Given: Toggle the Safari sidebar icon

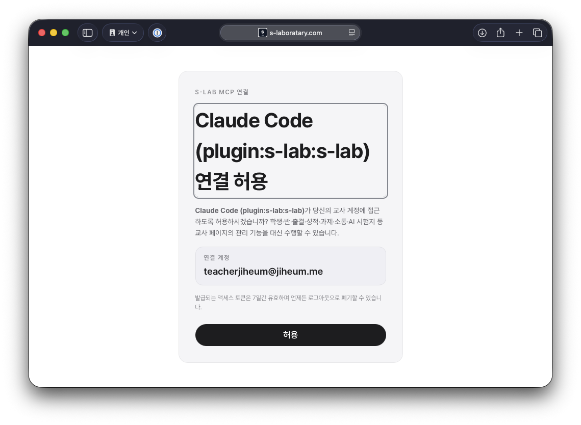Looking at the screenshot, I should (87, 33).
